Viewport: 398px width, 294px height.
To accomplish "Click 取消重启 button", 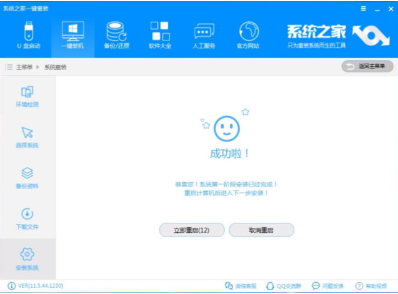I will [x=261, y=230].
